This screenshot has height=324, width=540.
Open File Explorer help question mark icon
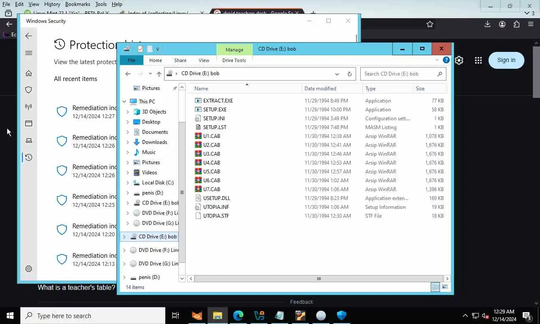pyautogui.click(x=446, y=60)
